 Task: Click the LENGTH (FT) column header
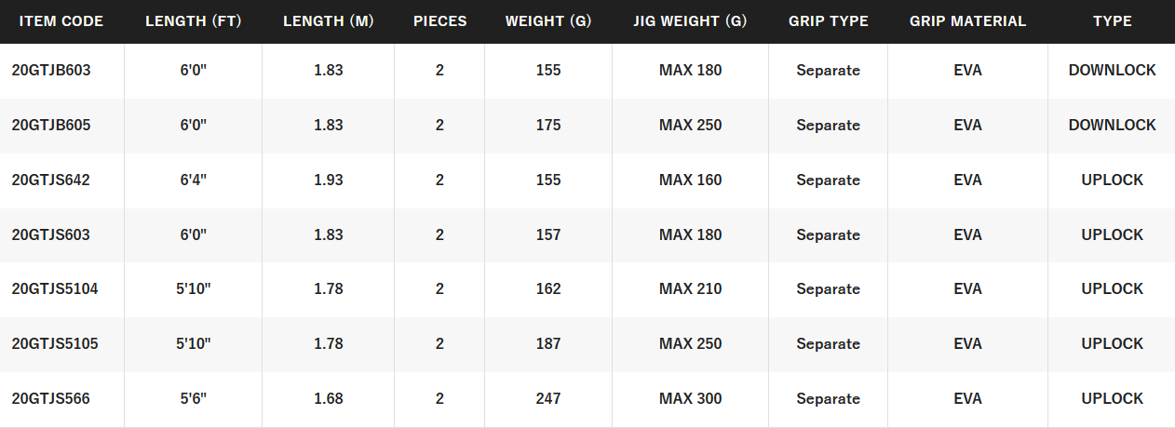(x=194, y=21)
